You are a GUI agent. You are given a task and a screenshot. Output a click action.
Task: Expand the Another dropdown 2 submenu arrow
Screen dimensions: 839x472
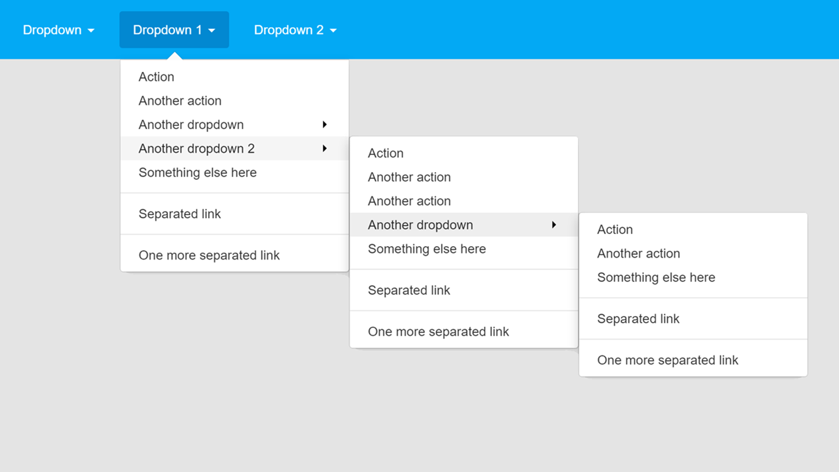[325, 148]
